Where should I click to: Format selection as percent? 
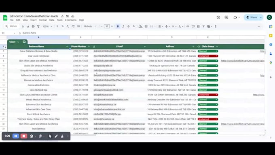[x=63, y=26]
